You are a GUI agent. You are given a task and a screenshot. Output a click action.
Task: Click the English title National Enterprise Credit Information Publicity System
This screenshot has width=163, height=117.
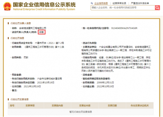(x=44, y=9)
